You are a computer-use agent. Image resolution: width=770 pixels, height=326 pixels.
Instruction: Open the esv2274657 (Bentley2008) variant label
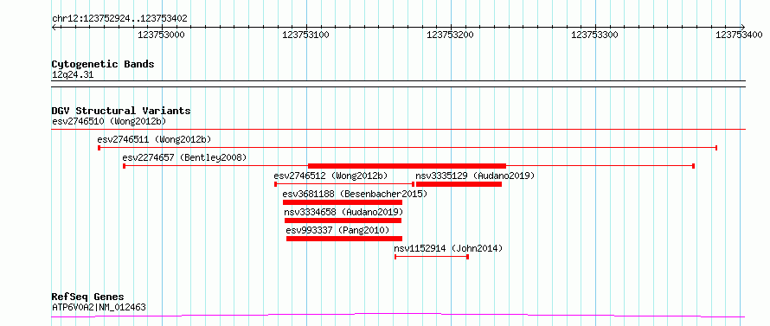point(184,157)
